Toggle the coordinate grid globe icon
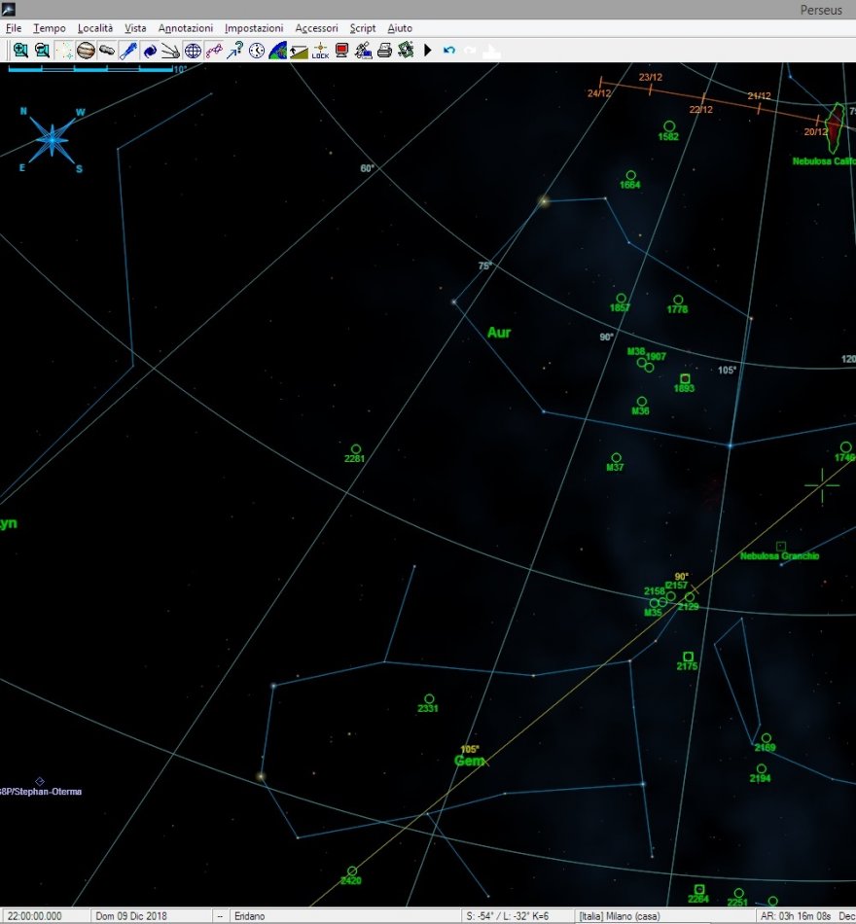The image size is (856, 924). coord(193,51)
